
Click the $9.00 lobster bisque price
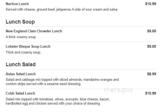point(151,46)
